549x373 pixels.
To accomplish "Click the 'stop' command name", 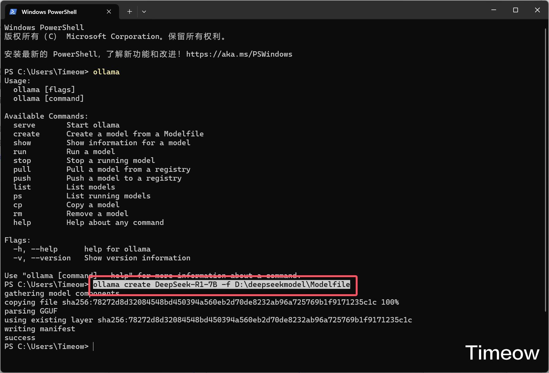I will (x=22, y=160).
